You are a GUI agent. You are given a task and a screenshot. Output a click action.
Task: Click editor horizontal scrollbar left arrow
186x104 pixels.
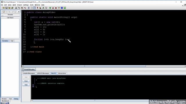tap(23, 66)
